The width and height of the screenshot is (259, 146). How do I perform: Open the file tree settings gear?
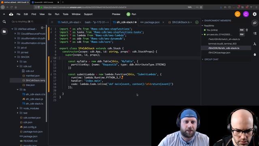click(x=42, y=28)
